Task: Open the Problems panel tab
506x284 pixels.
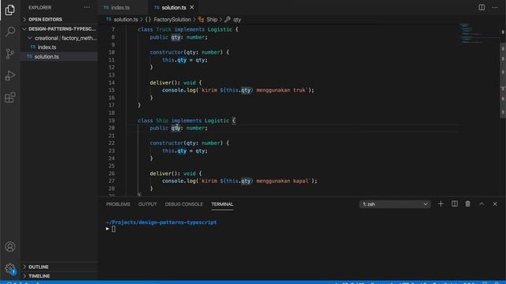Action: [x=118, y=204]
